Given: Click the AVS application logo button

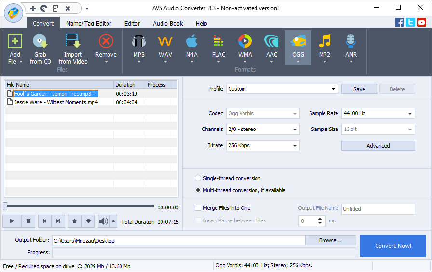Looking at the screenshot, I should point(13,13).
